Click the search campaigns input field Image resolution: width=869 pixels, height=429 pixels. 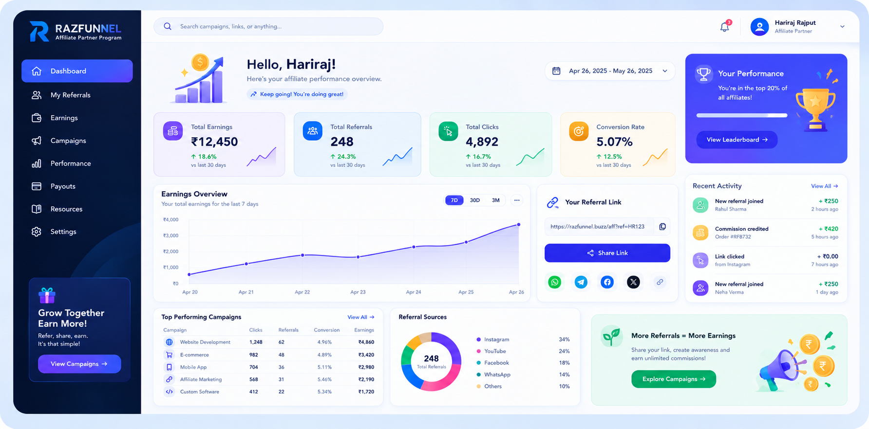point(268,26)
